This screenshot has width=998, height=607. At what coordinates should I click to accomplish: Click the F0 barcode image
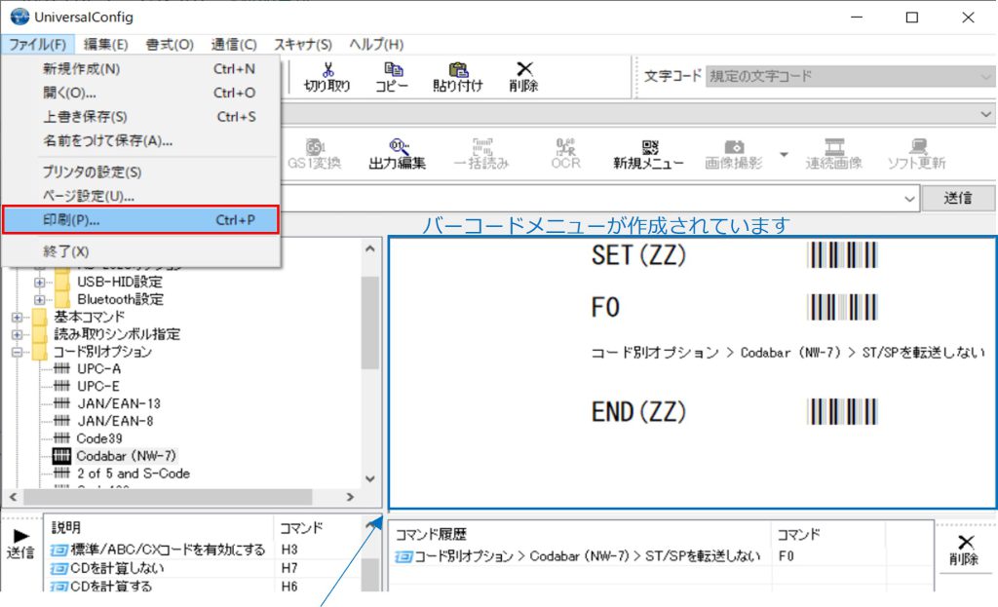click(x=842, y=307)
